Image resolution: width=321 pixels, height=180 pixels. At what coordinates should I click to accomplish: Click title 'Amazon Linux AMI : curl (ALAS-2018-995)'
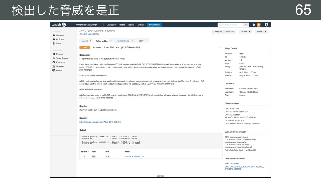click(117, 47)
